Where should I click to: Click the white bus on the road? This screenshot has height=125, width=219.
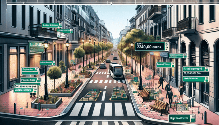[116, 71]
